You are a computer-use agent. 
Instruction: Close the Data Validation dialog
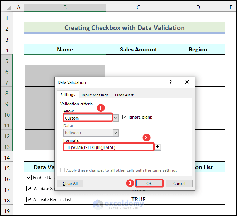tap(187, 82)
